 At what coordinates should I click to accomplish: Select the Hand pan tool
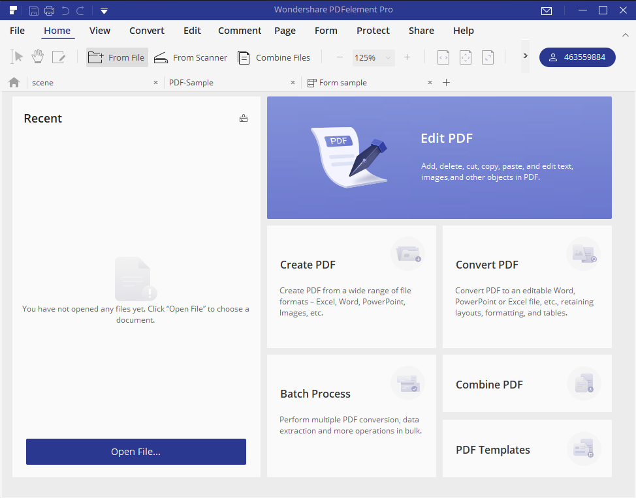pyautogui.click(x=37, y=57)
